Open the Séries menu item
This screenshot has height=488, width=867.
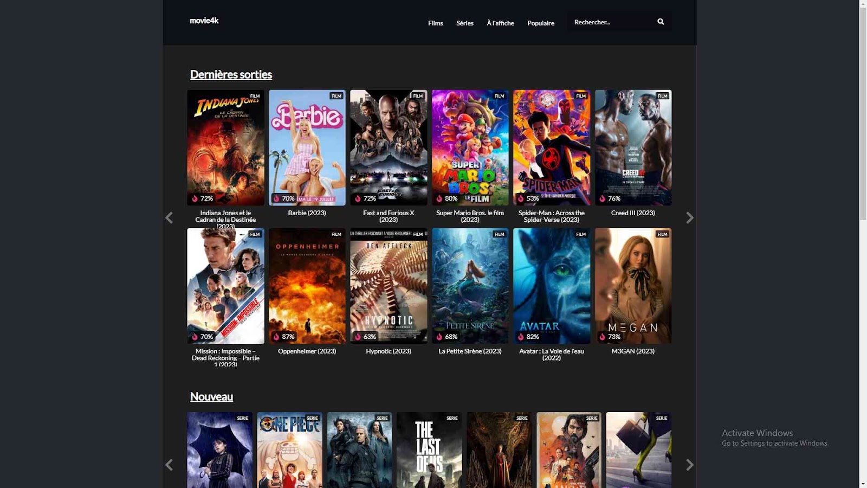coord(465,23)
